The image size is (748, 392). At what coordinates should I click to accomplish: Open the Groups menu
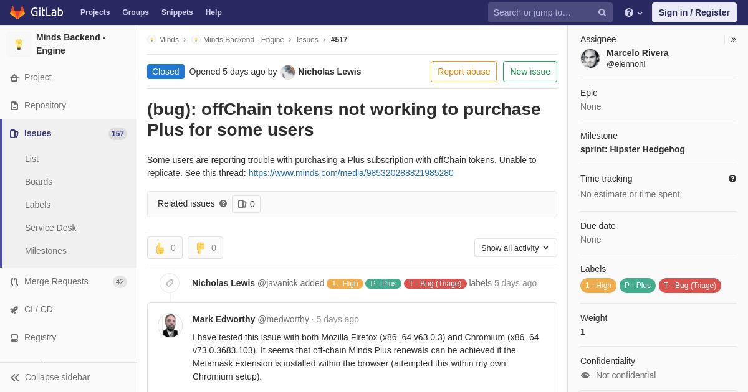pyautogui.click(x=135, y=12)
